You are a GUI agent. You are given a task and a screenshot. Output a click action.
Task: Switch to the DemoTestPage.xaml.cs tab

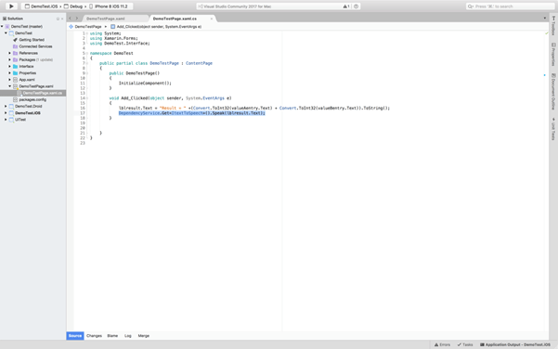(x=175, y=19)
